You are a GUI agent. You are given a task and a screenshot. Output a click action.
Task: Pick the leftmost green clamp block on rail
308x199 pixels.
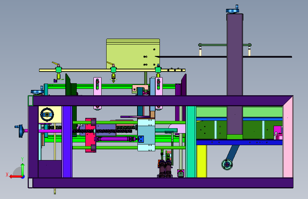58,70
